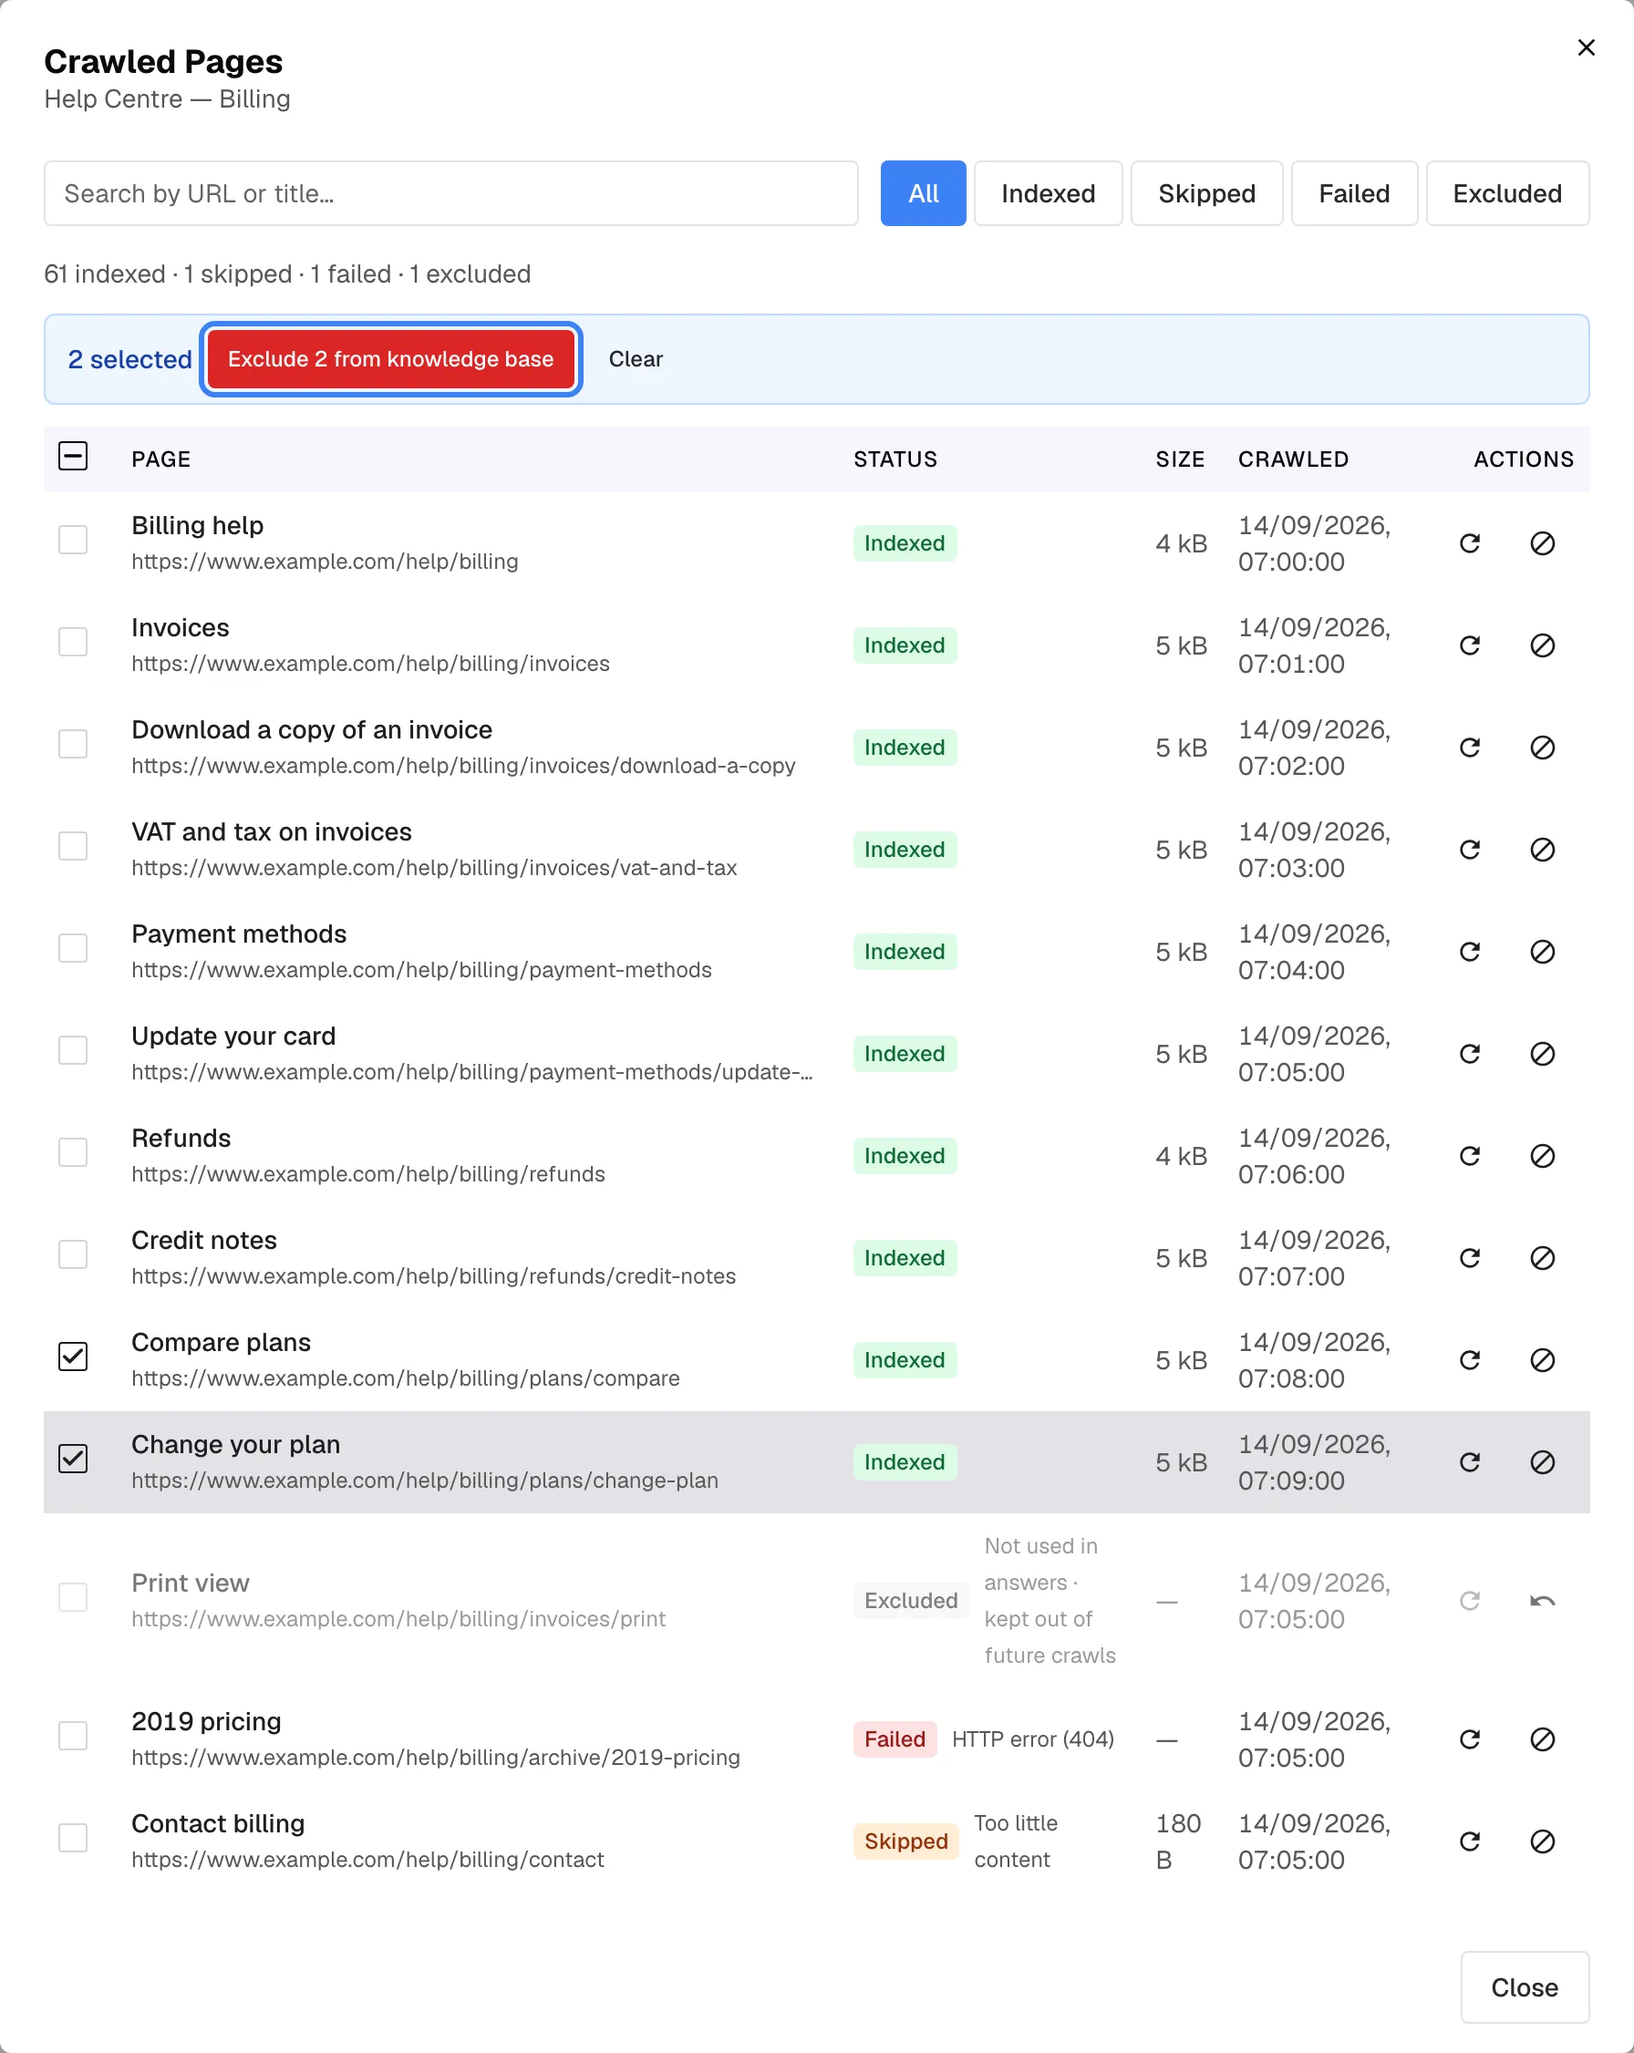Filter by Failed pages

click(x=1354, y=193)
